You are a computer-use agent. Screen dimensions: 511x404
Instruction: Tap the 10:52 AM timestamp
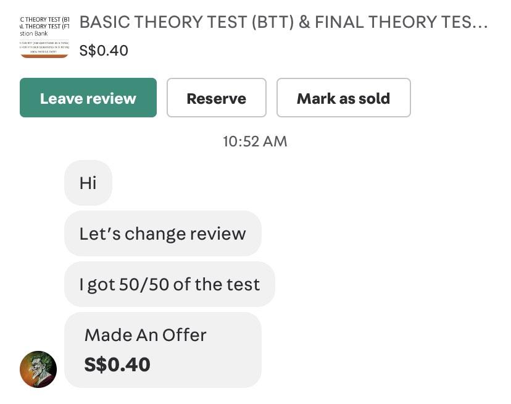(x=254, y=141)
